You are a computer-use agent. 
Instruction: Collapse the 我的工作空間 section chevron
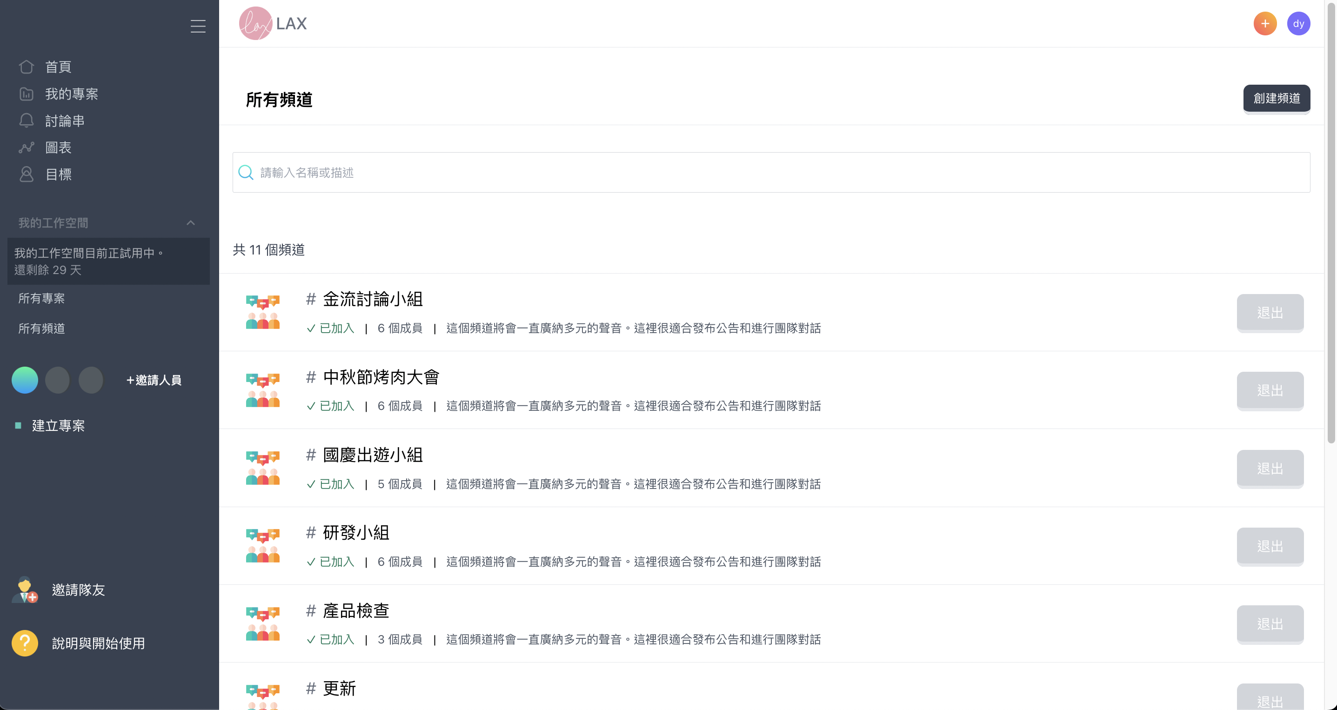tap(190, 223)
